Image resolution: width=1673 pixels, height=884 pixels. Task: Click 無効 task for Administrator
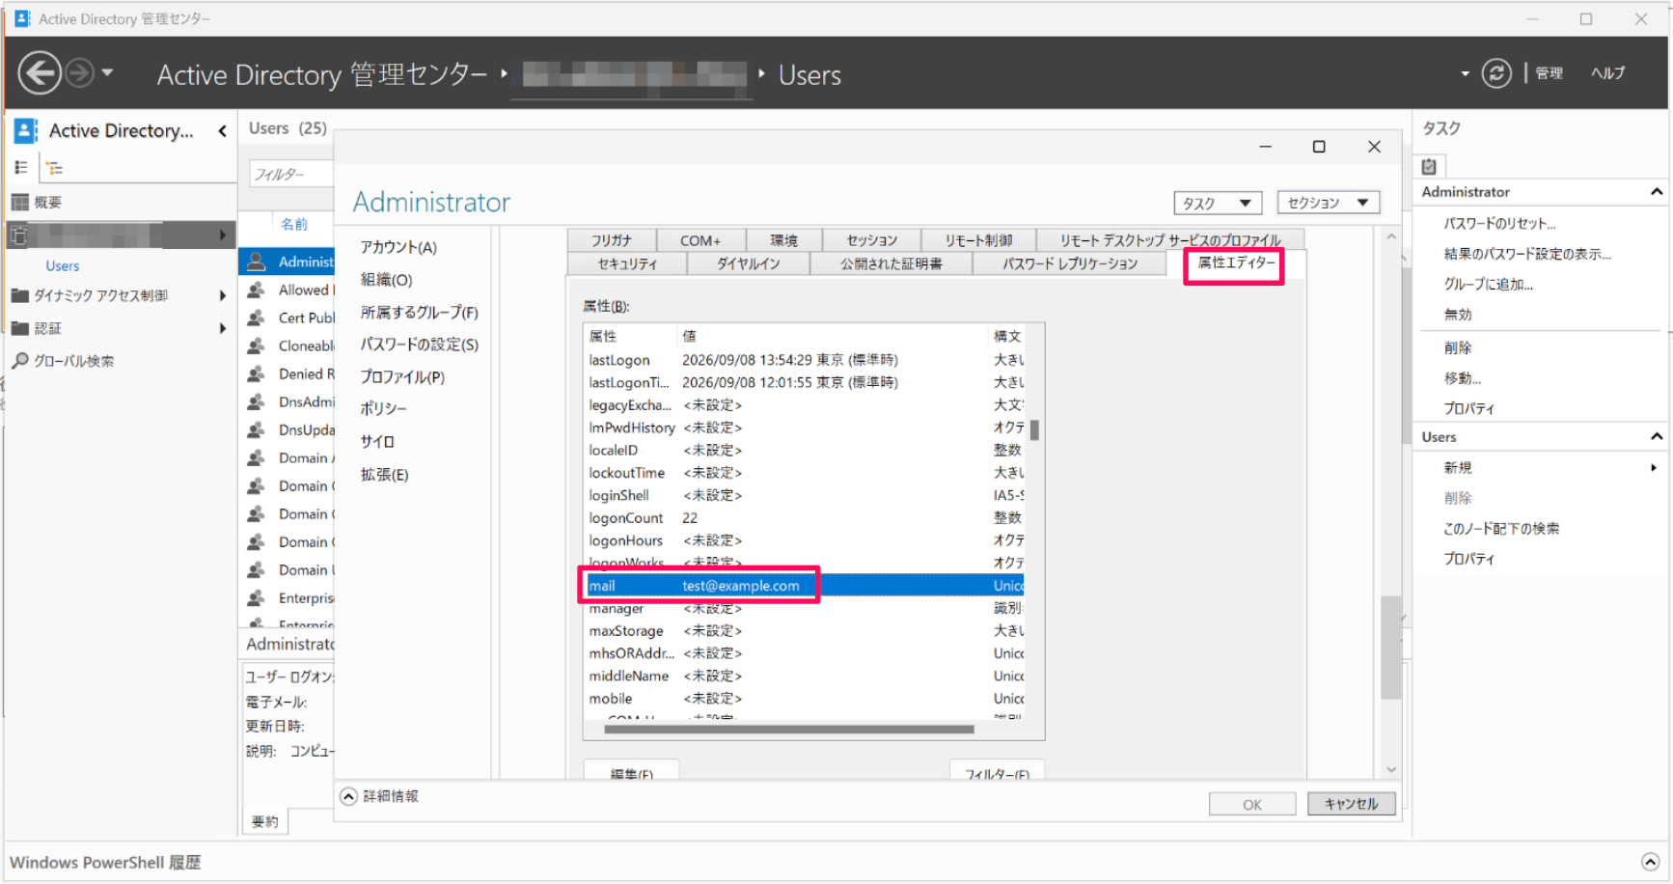coord(1458,315)
